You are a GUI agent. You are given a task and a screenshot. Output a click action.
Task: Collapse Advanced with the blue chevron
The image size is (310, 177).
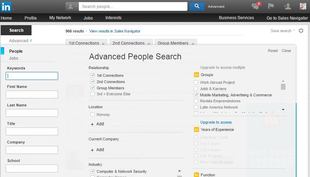point(31,40)
